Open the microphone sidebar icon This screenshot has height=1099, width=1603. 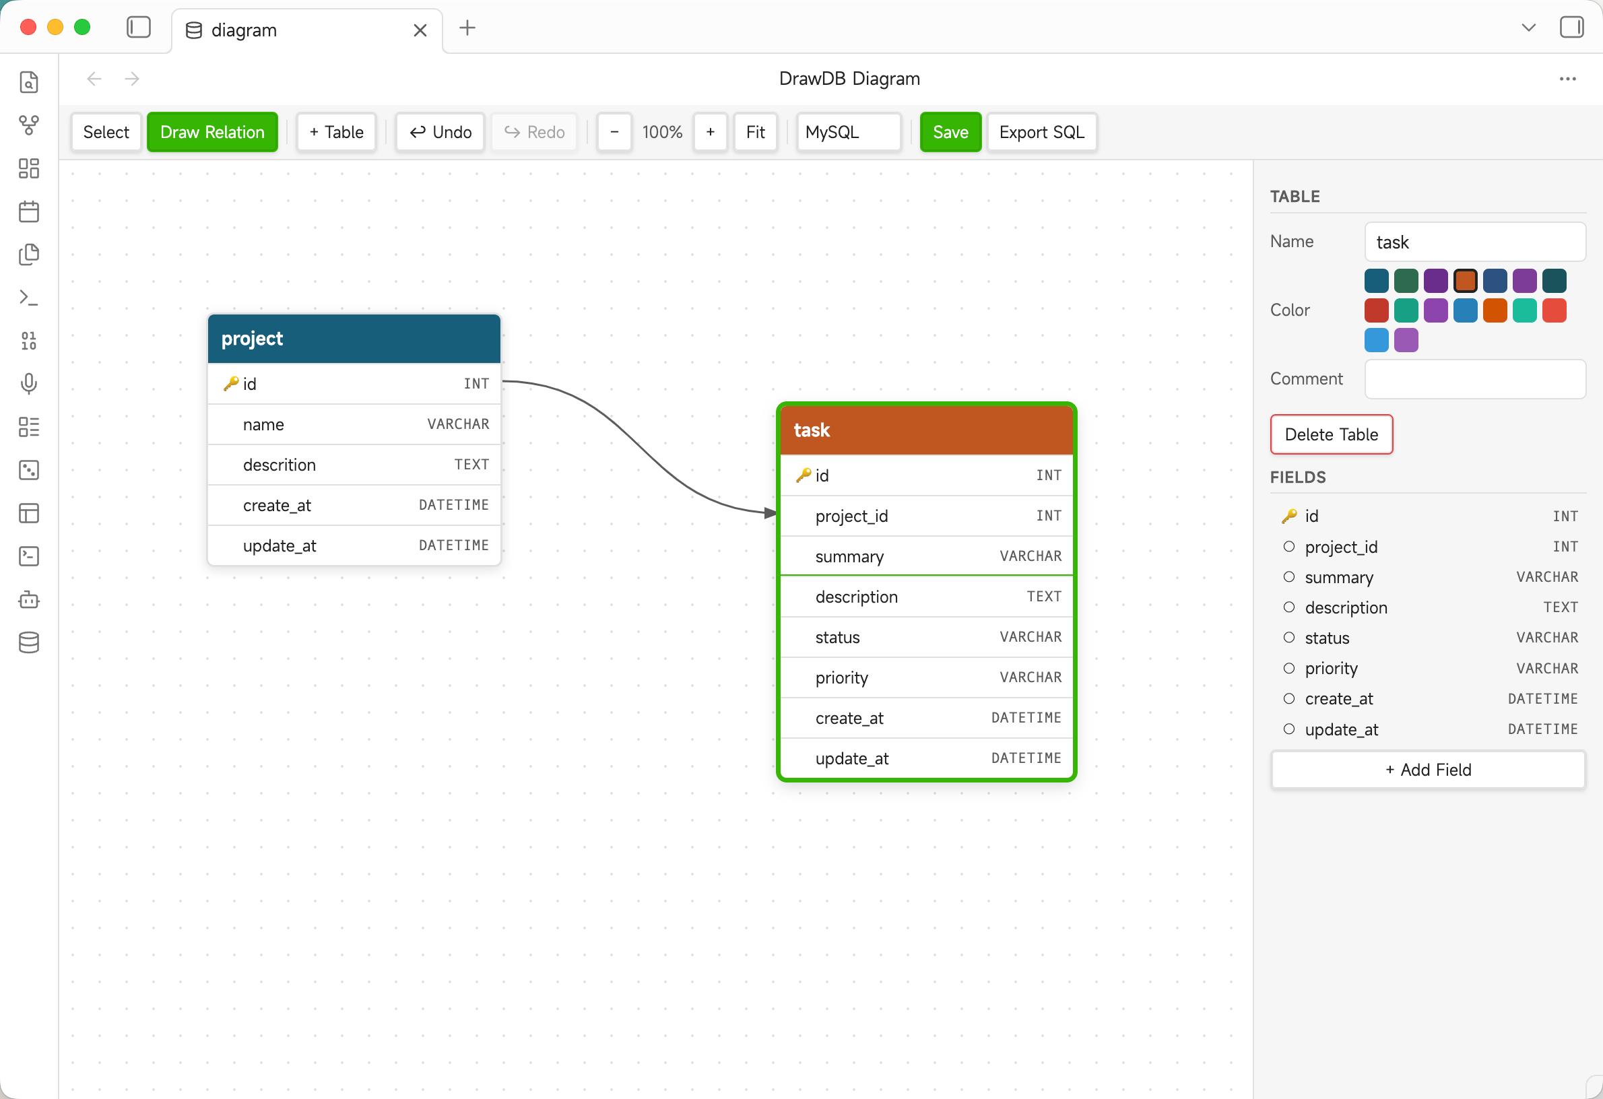(29, 384)
